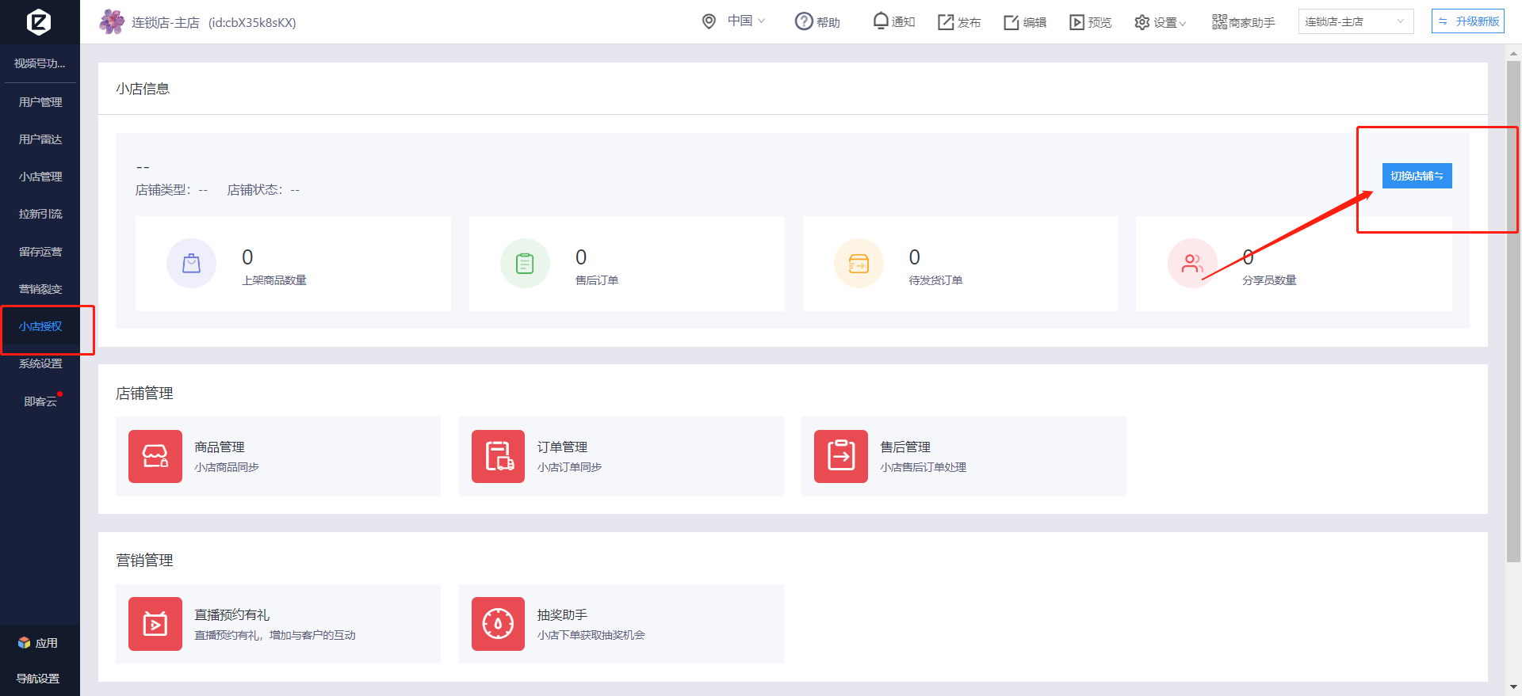Open 用户雷达 menu item

[40, 139]
